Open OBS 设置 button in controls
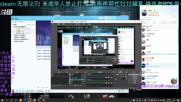 [x=135, y=81]
